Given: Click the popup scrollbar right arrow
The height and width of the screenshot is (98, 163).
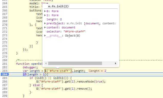Looking at the screenshot, I should pos(116,63).
